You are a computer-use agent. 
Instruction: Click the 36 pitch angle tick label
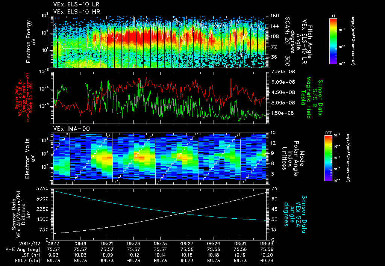click(274, 57)
